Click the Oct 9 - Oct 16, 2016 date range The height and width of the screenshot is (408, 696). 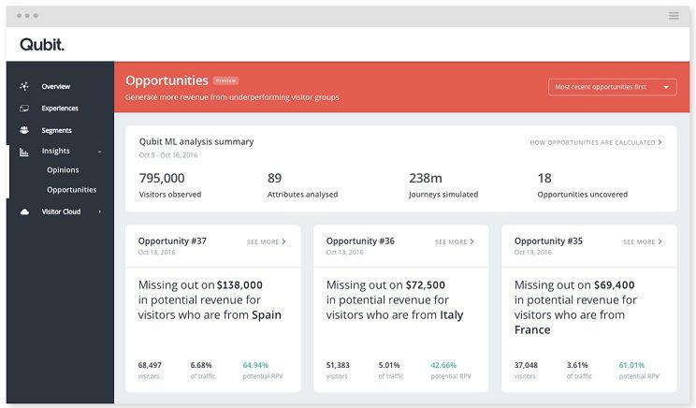coord(168,155)
